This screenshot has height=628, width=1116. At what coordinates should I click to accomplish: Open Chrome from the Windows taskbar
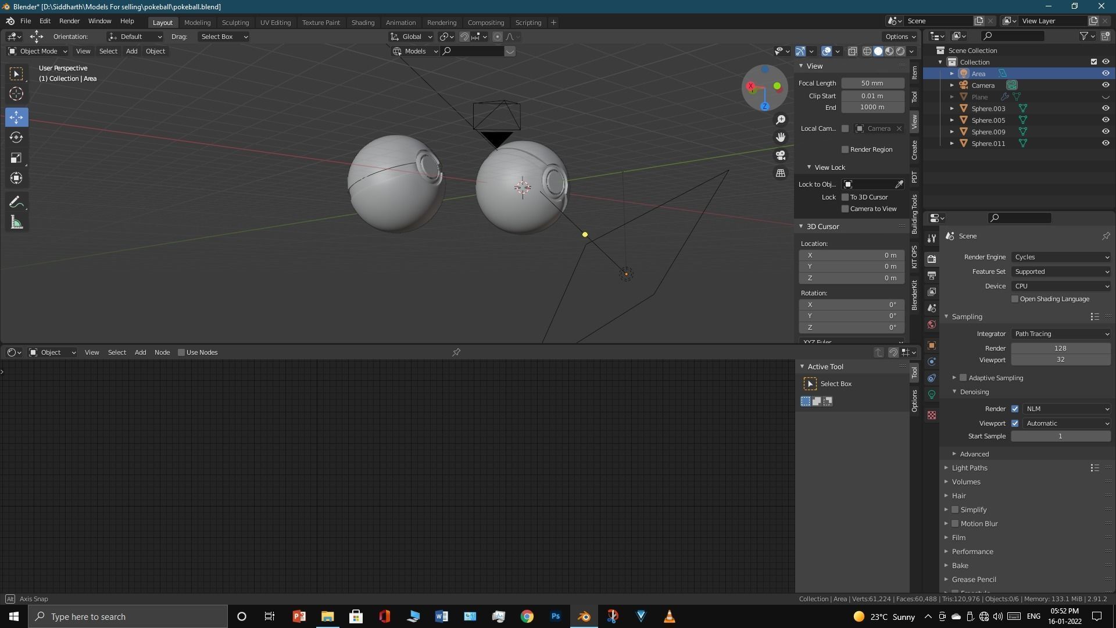coord(527,616)
